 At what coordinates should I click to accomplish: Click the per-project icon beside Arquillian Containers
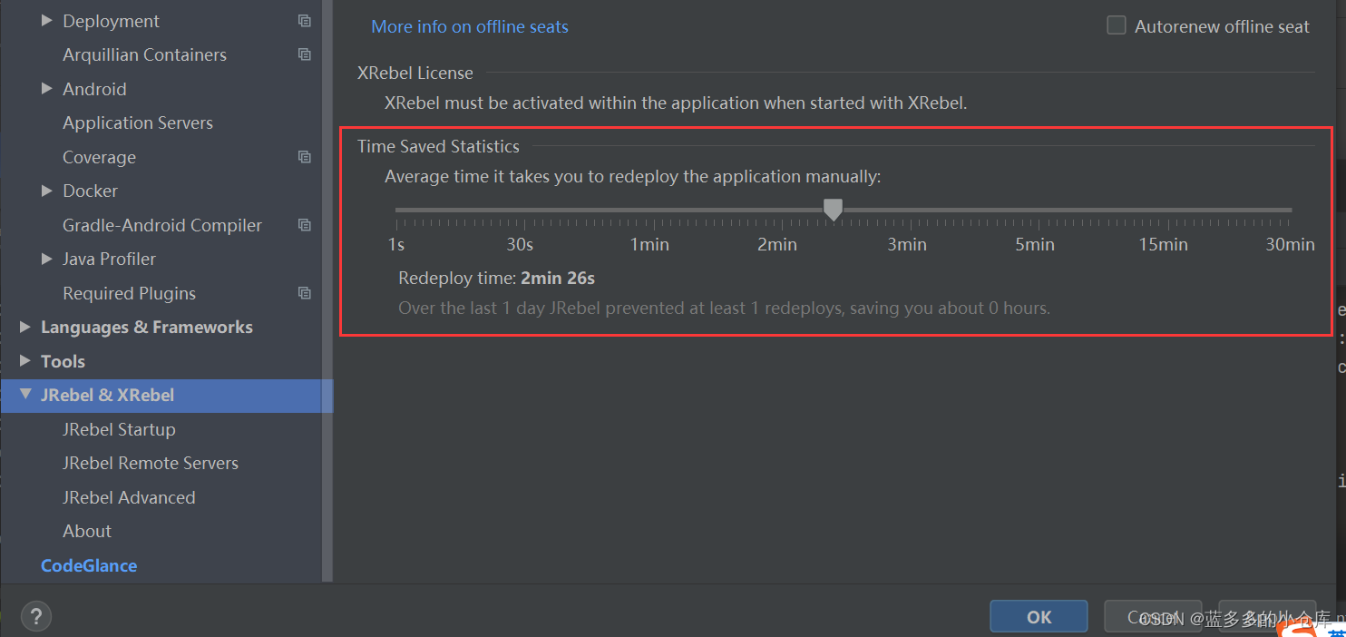click(x=305, y=54)
